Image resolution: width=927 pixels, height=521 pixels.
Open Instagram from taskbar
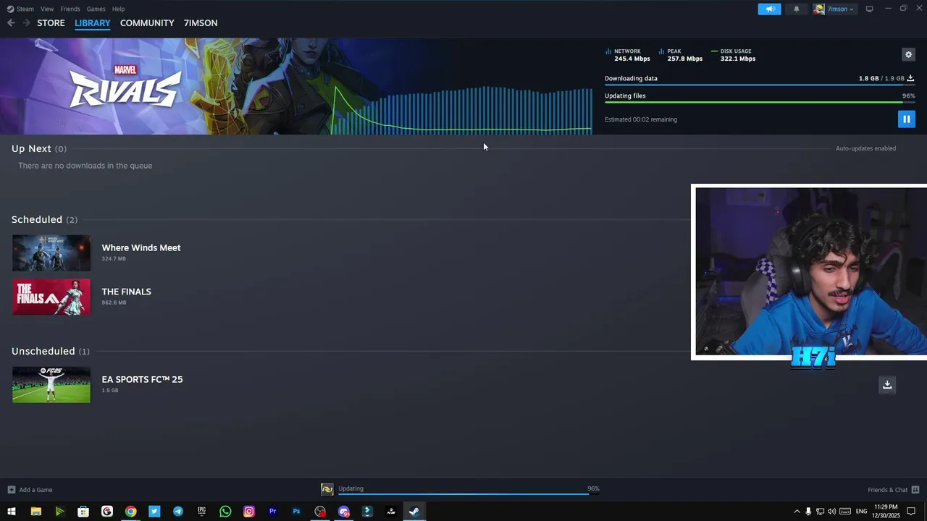(249, 512)
